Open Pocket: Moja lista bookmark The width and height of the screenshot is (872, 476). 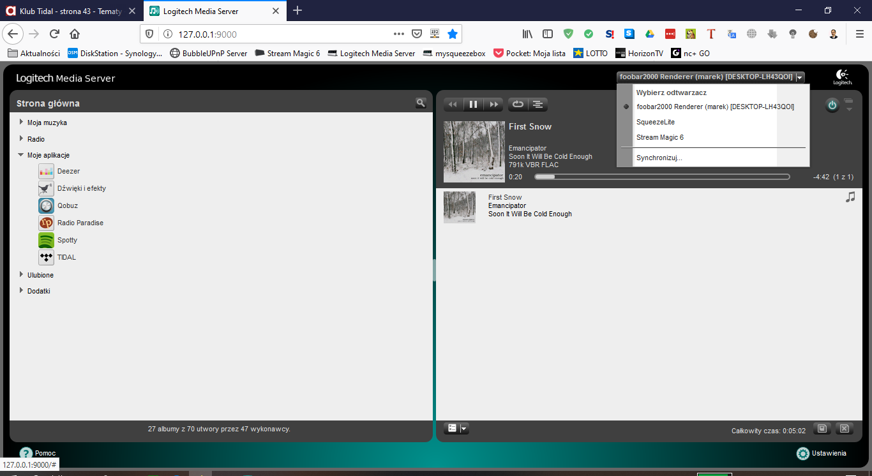(x=529, y=54)
